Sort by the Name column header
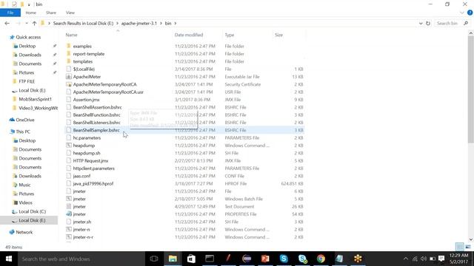The image size is (474, 266). click(72, 35)
